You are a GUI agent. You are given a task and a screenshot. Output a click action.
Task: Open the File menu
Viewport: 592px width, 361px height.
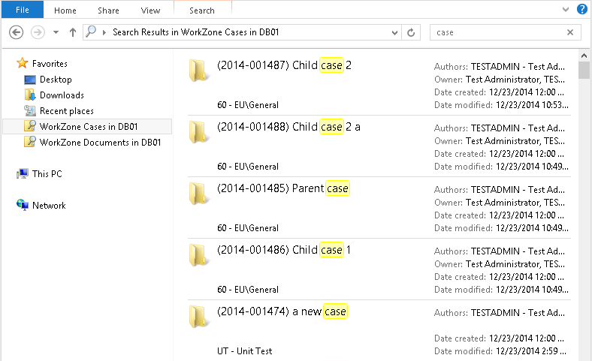pos(22,11)
